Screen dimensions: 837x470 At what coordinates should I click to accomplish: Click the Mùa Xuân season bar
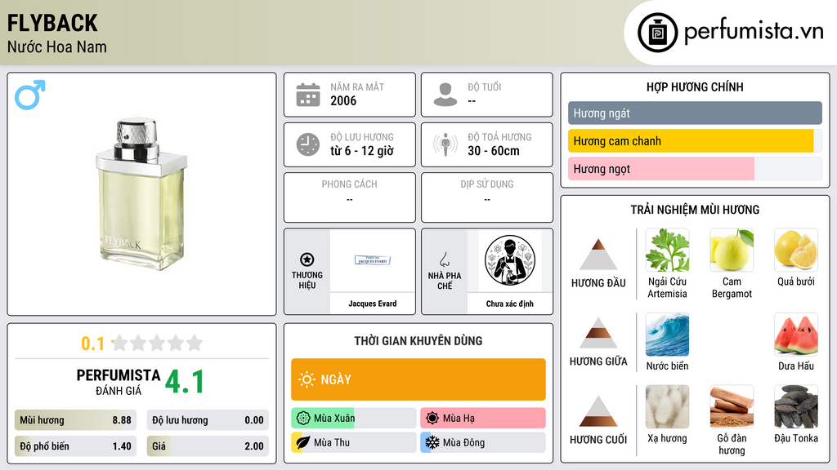coord(354,419)
